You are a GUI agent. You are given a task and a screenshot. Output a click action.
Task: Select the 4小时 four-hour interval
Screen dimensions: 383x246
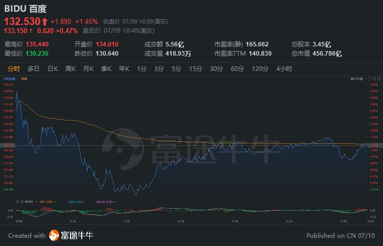(284, 69)
